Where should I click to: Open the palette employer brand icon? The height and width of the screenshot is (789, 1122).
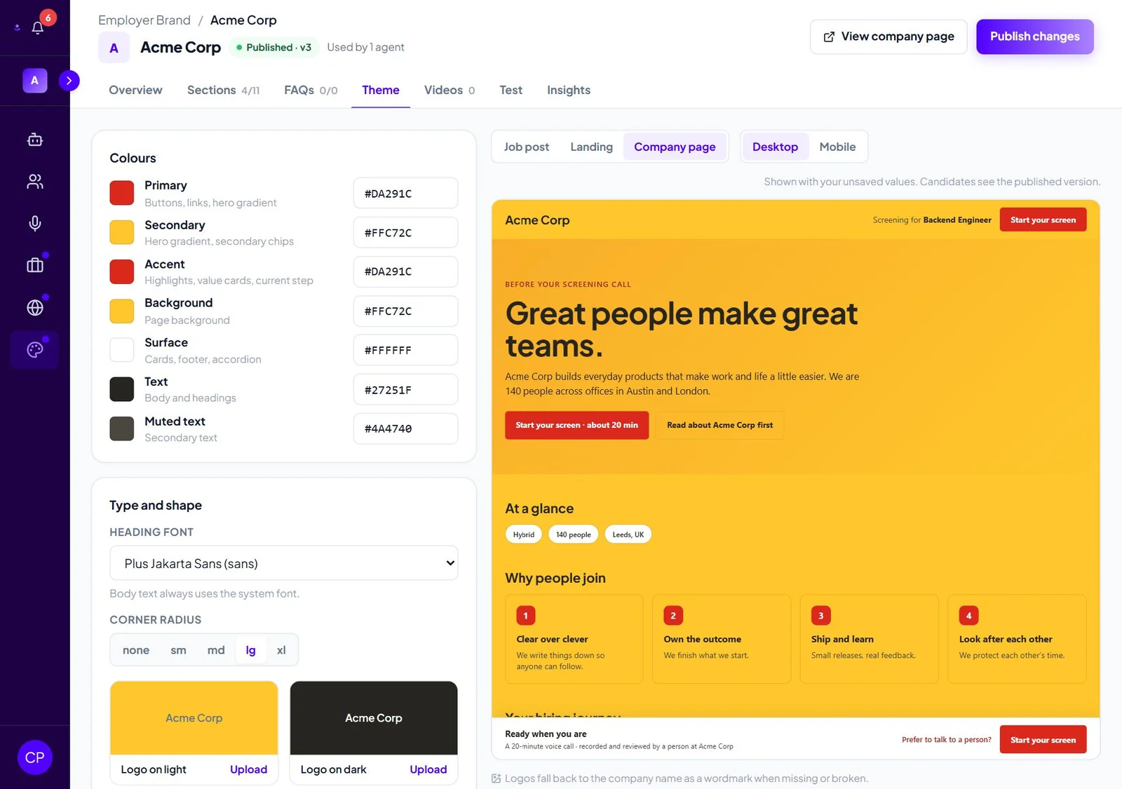point(35,349)
